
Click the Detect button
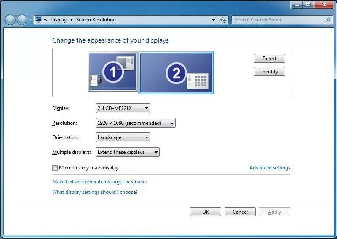270,58
